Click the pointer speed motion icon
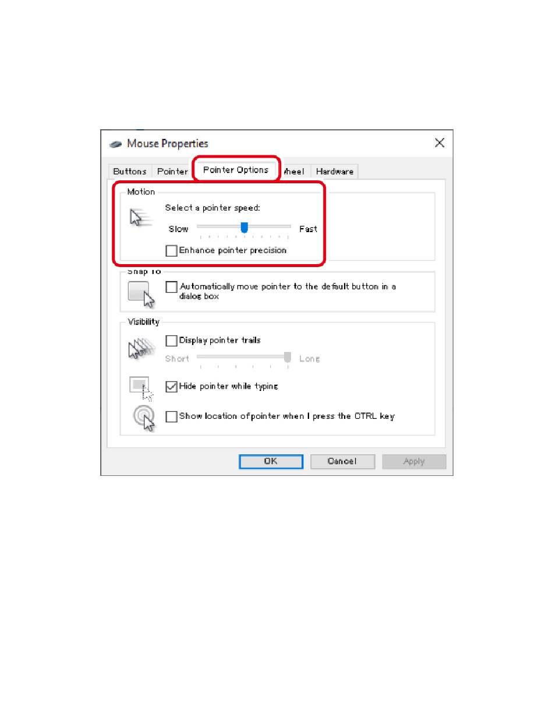The width and height of the screenshot is (553, 722). coord(140,218)
